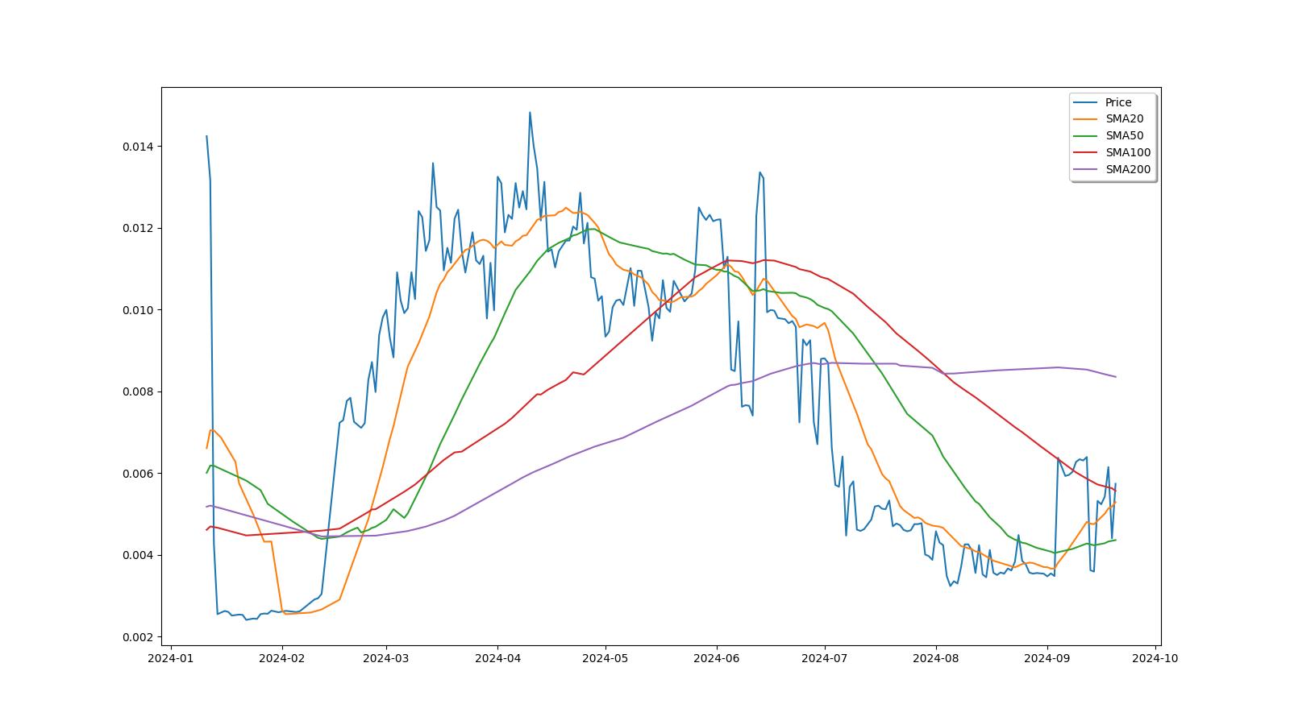The image size is (1290, 725).
Task: Click the price spike peak in mid-June
Action: click(759, 172)
